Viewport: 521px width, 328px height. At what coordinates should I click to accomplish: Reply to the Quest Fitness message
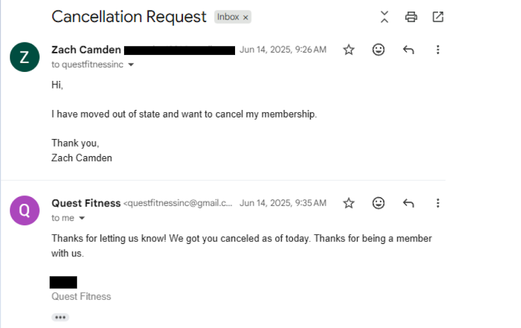click(408, 203)
